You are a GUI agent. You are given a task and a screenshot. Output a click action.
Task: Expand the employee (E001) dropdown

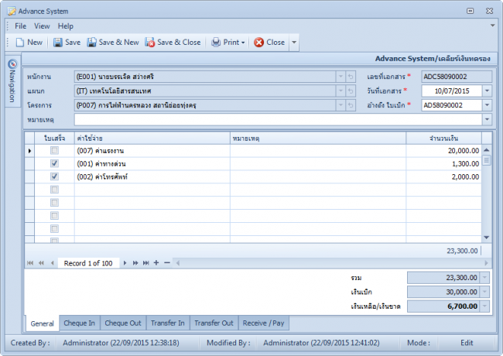[340, 77]
